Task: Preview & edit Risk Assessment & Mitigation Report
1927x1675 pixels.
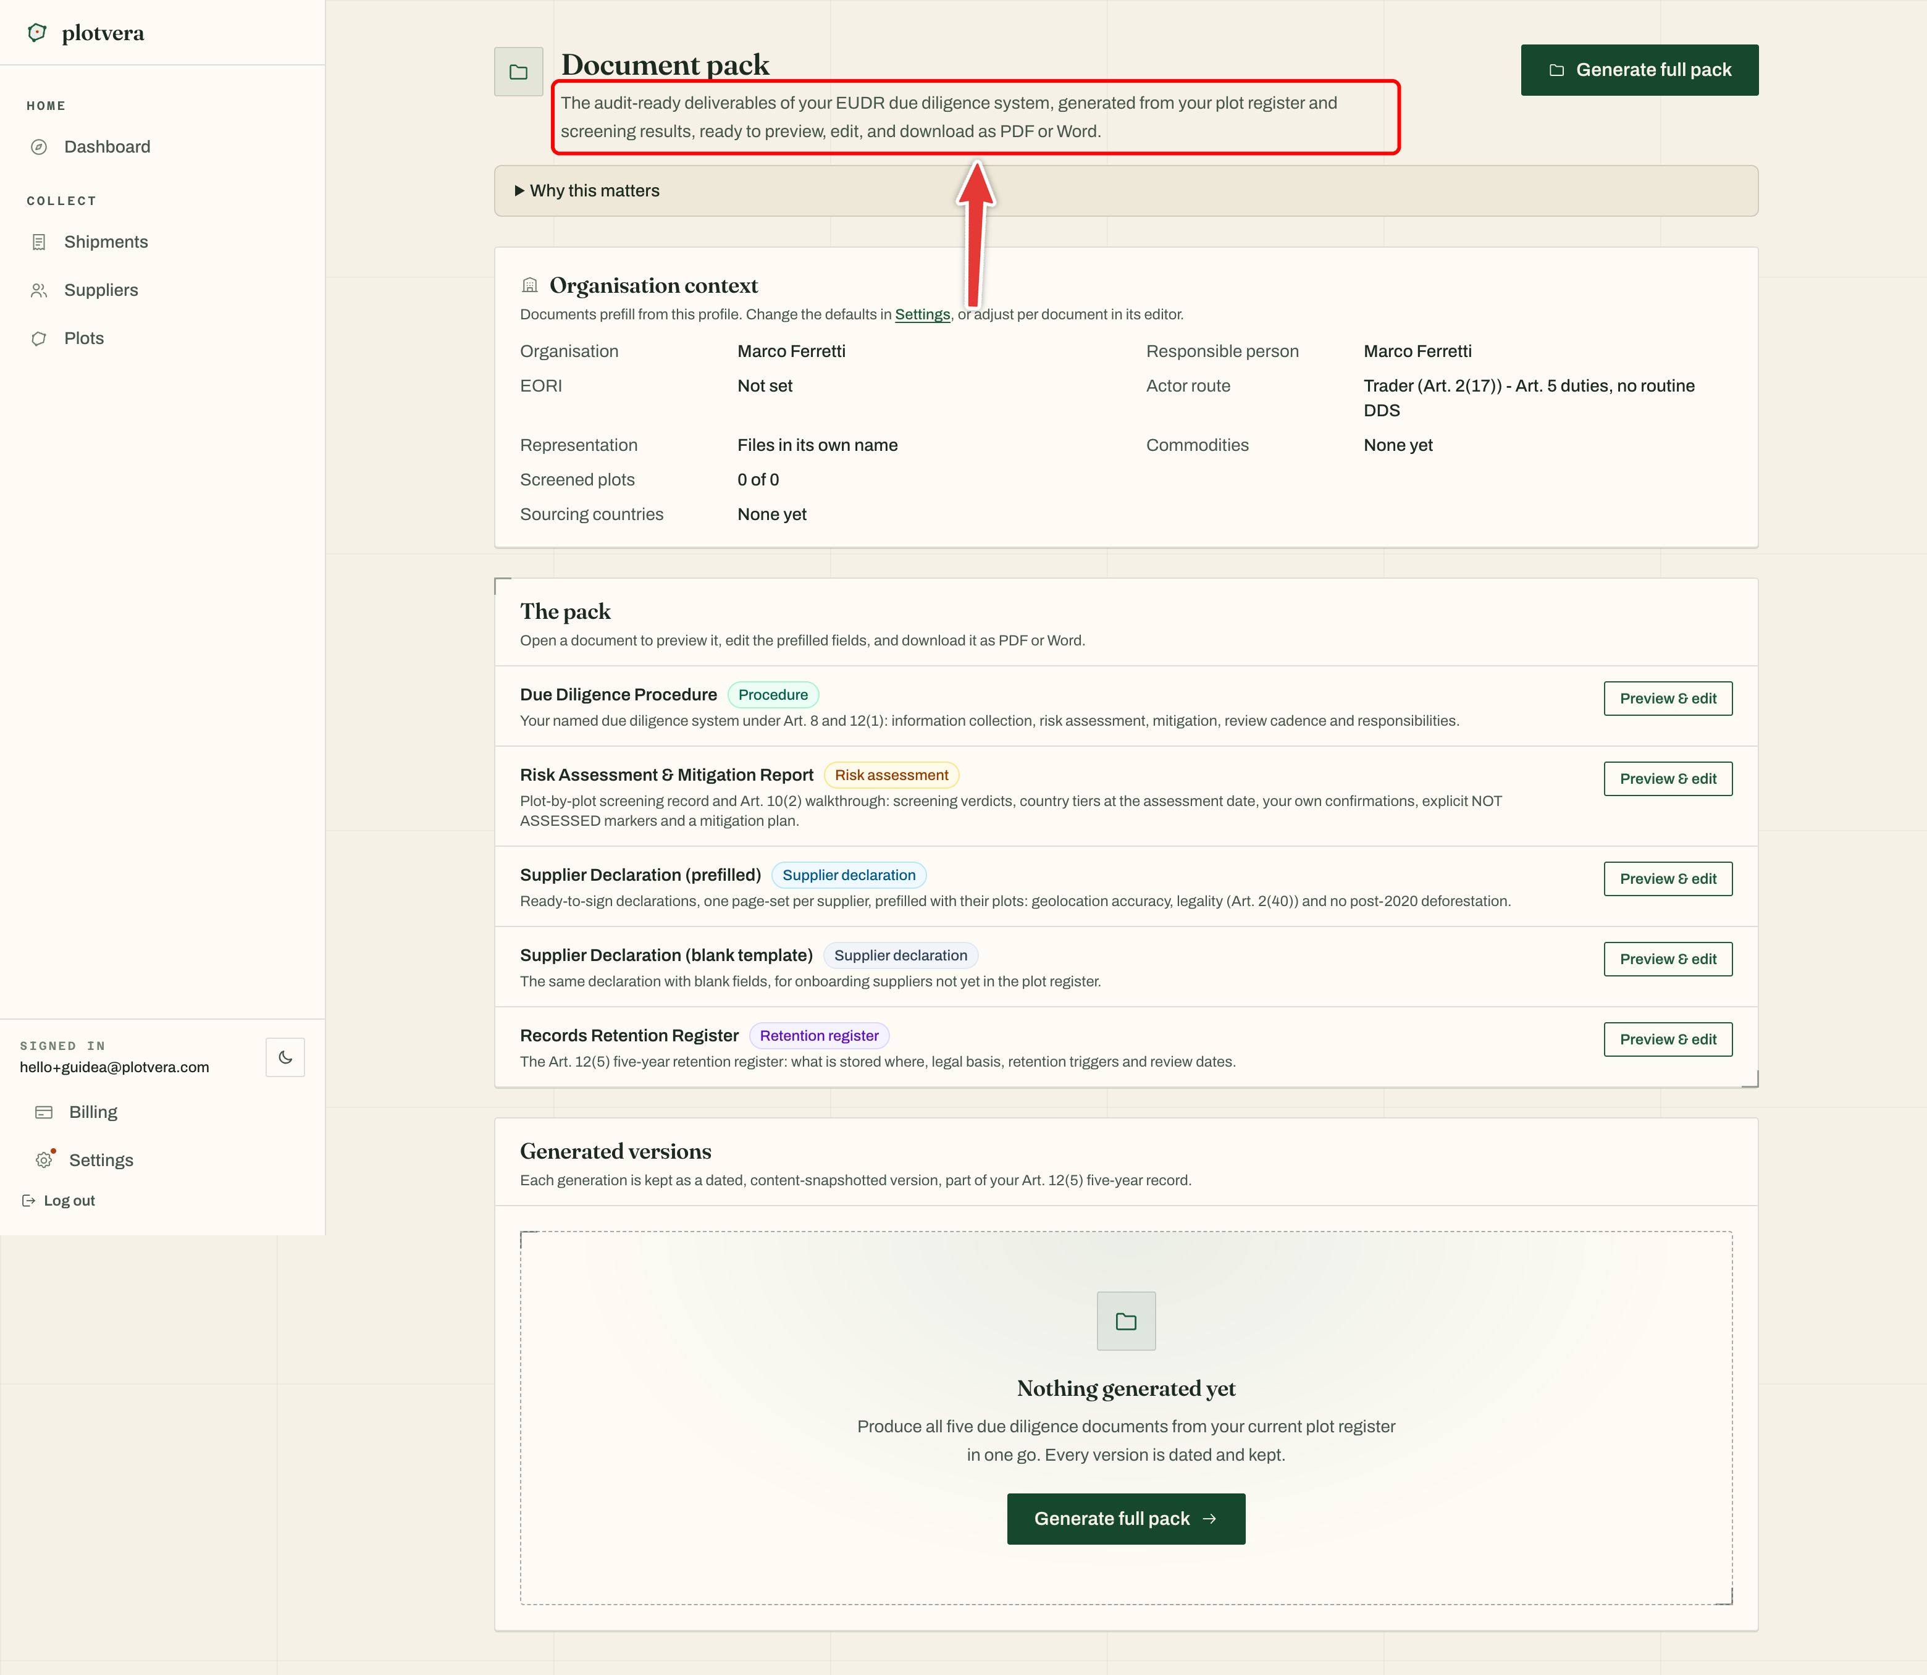Action: 1667,779
